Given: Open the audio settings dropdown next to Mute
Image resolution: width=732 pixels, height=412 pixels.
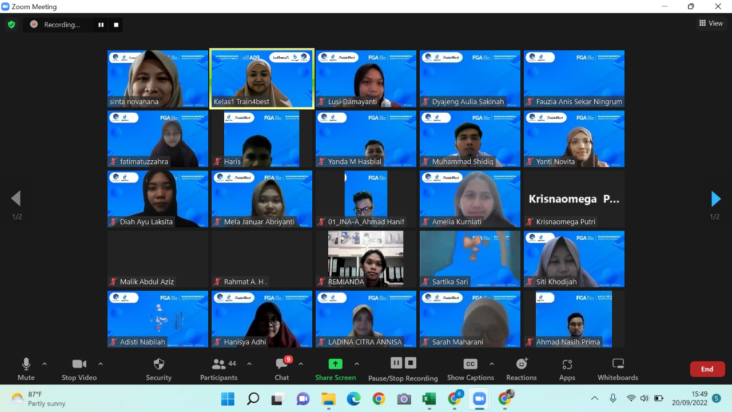Looking at the screenshot, I should click(43, 363).
